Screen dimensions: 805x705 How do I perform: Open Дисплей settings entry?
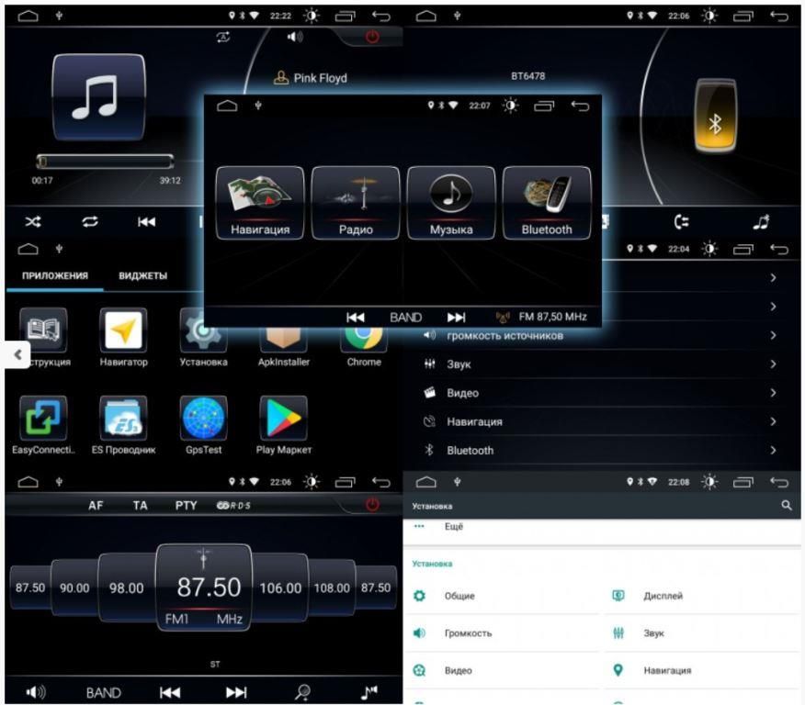663,596
